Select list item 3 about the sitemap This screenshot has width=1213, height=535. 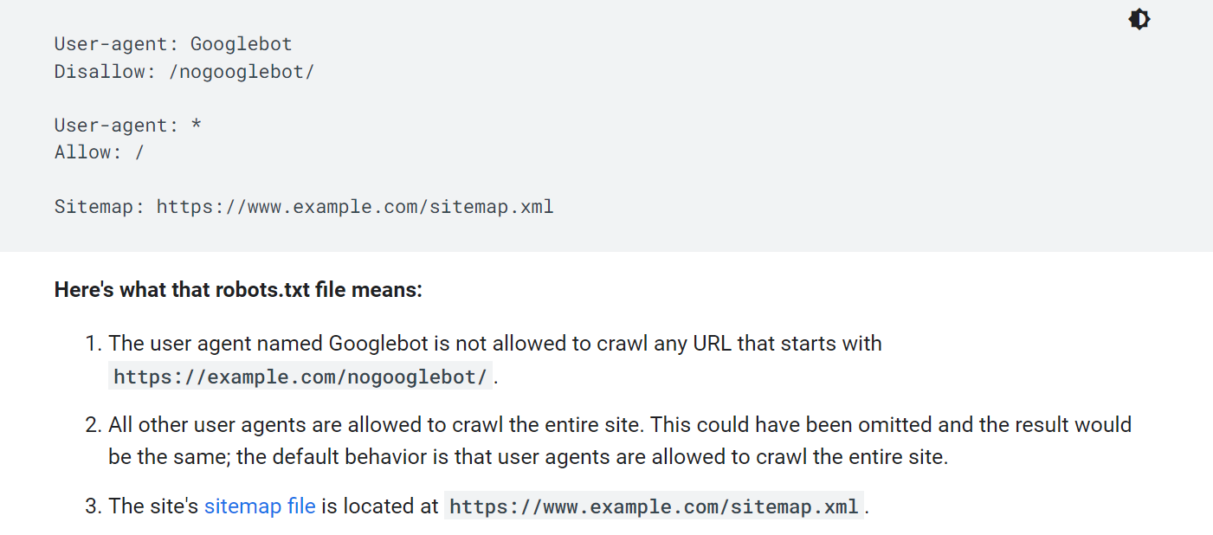click(x=485, y=506)
